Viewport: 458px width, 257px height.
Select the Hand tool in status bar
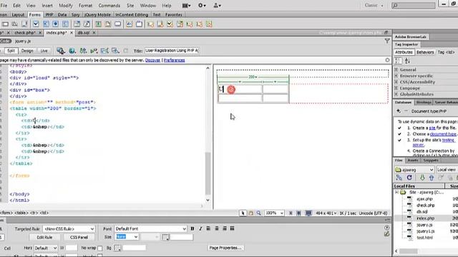click(x=251, y=213)
